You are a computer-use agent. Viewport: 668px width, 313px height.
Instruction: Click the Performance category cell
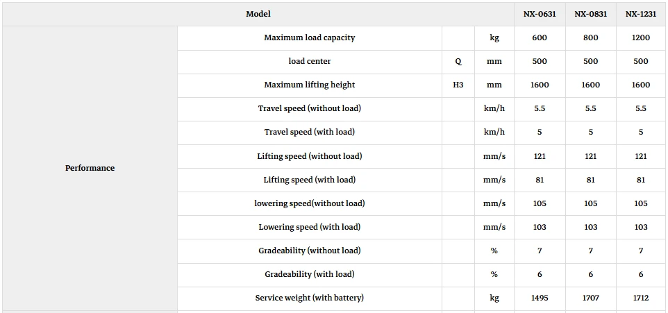click(x=90, y=168)
